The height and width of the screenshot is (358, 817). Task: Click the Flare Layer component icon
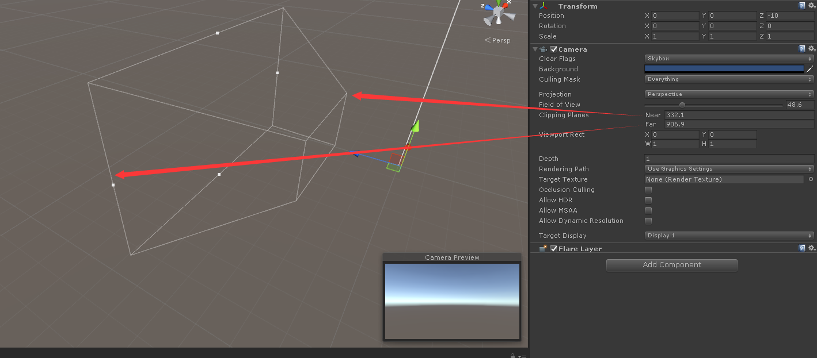[544, 248]
